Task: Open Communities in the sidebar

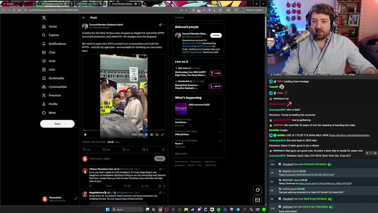Action: [54, 87]
